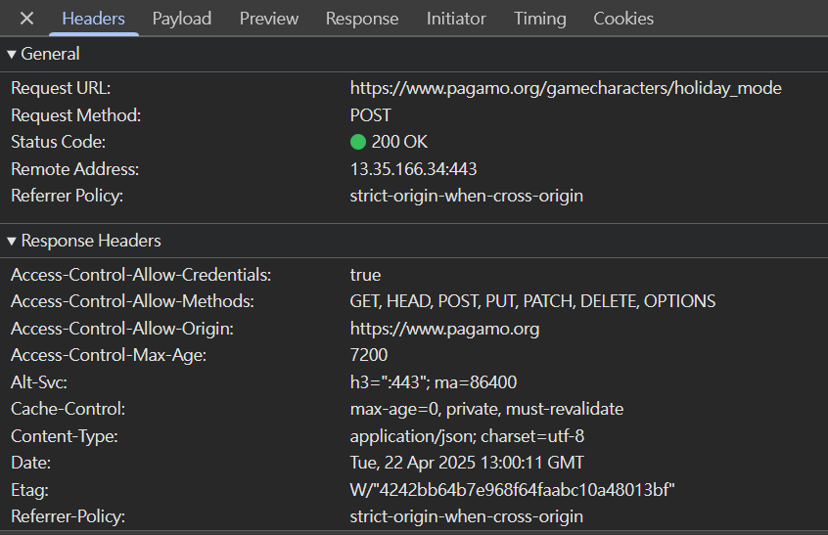The height and width of the screenshot is (535, 828).
Task: Select the POST request method value
Action: tap(370, 115)
